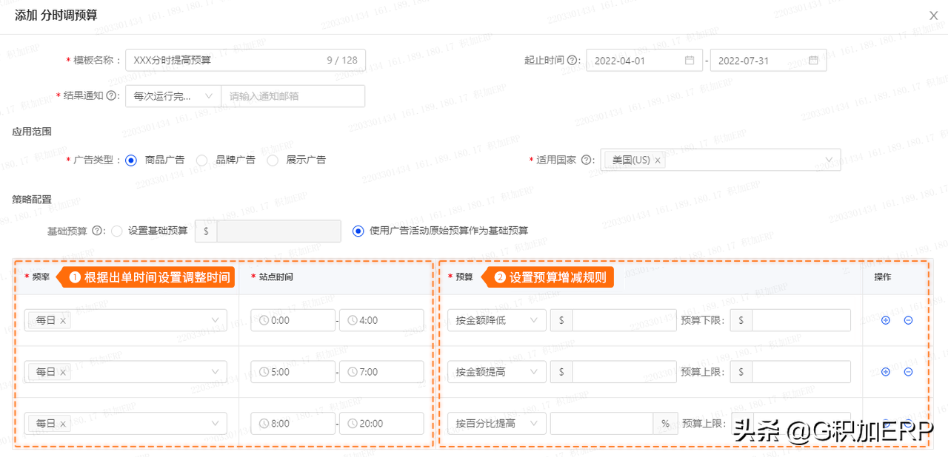Click clock icon in 0:00 field

click(264, 320)
